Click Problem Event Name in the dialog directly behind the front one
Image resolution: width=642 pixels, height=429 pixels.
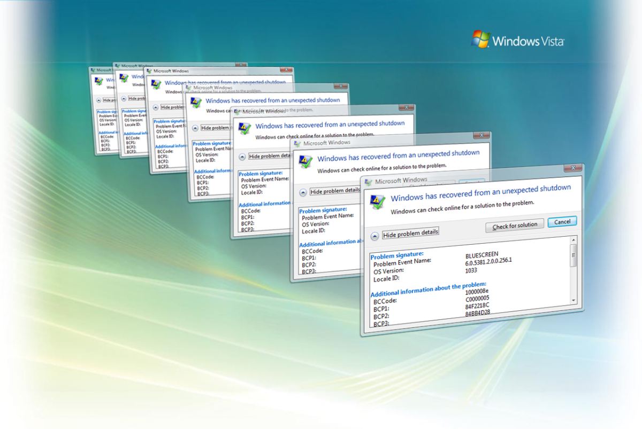point(328,217)
